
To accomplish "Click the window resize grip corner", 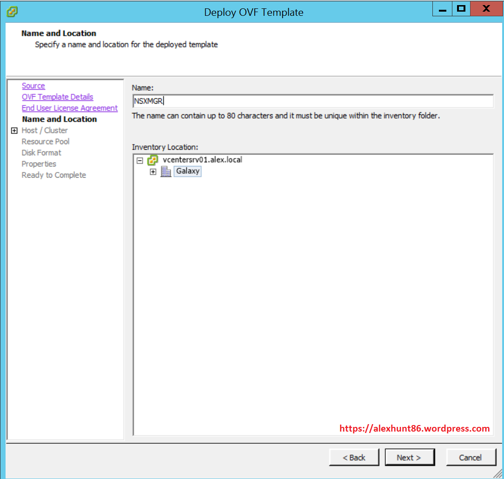I will tap(497, 473).
